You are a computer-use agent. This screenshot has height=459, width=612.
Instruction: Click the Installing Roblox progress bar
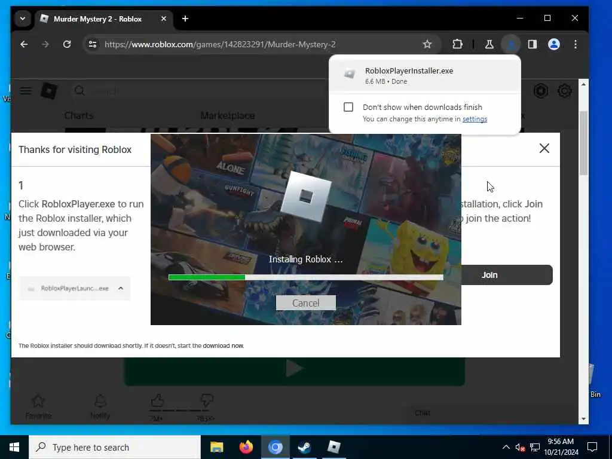pyautogui.click(x=305, y=277)
